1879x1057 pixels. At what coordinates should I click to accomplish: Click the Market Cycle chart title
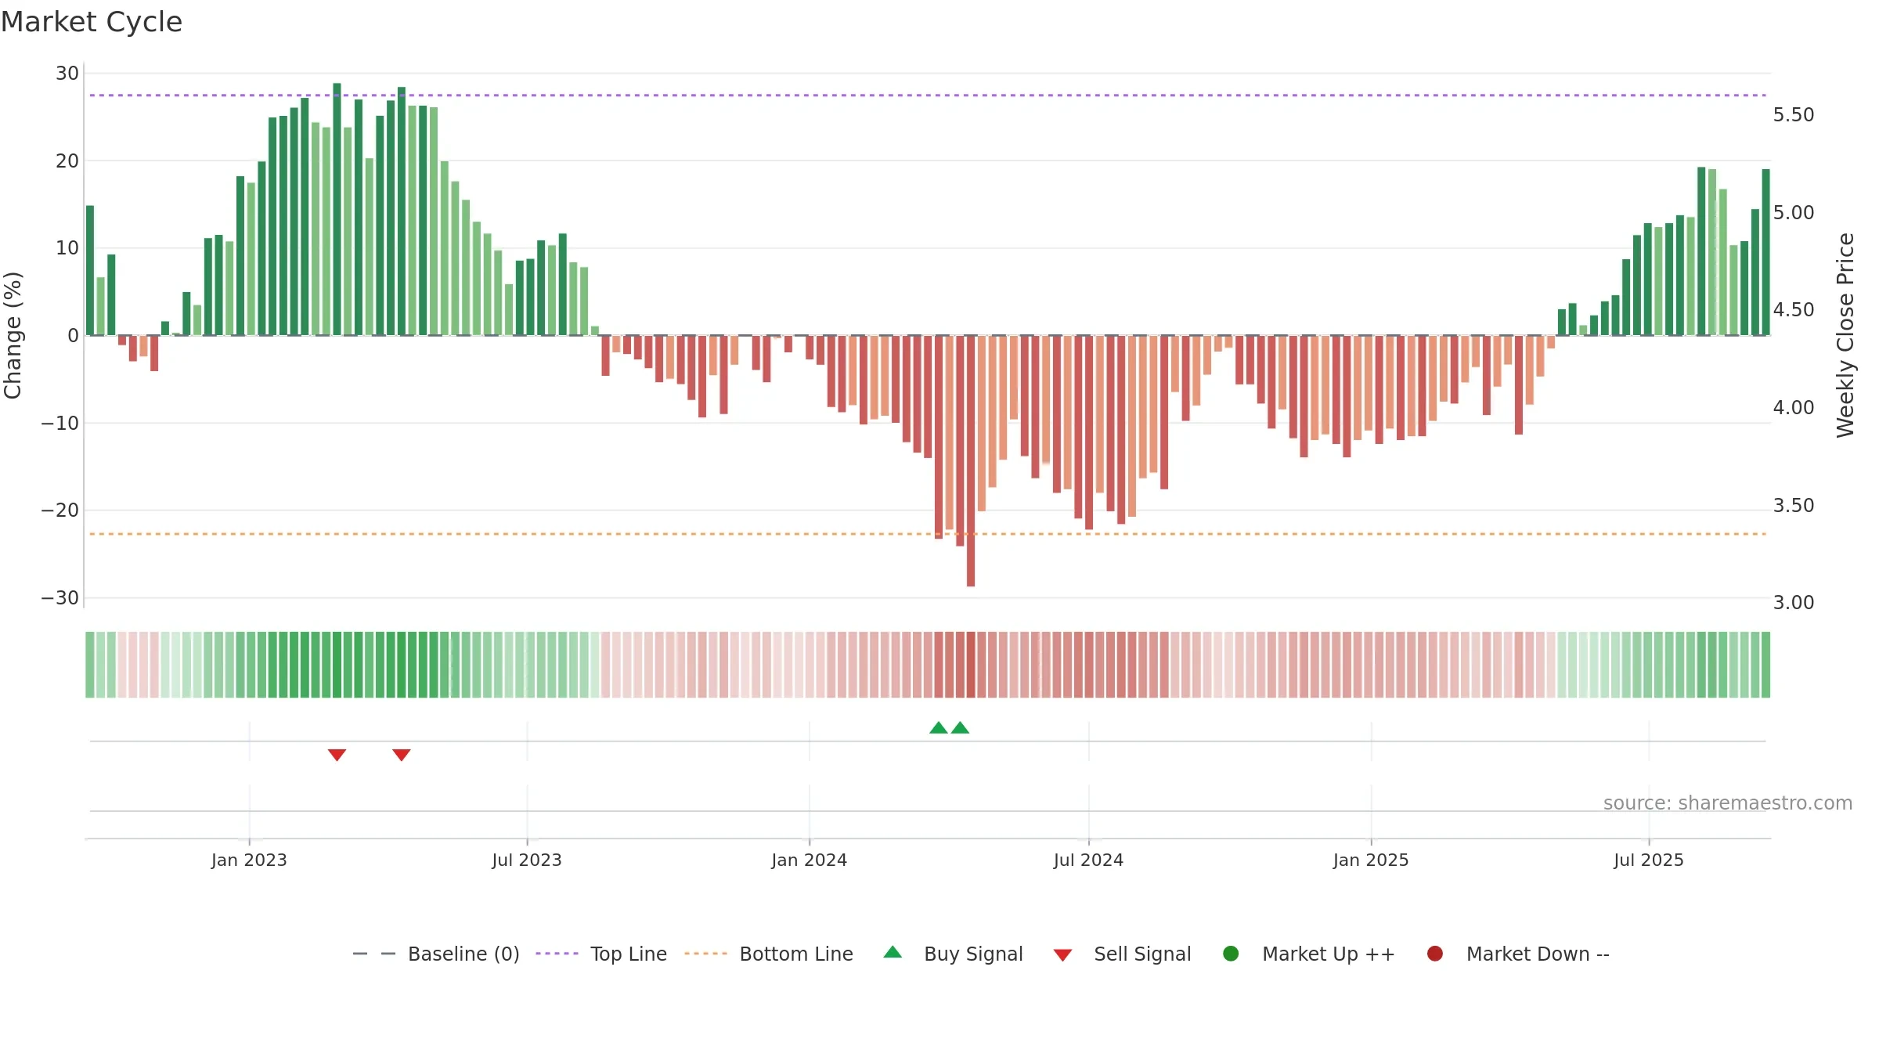tap(92, 22)
